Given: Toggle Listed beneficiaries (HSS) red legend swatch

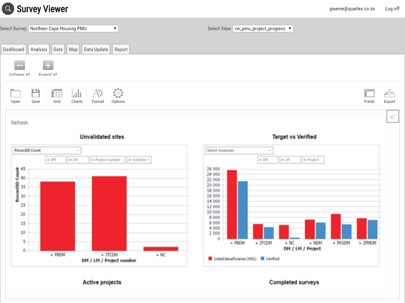Looking at the screenshot, I should point(210,259).
